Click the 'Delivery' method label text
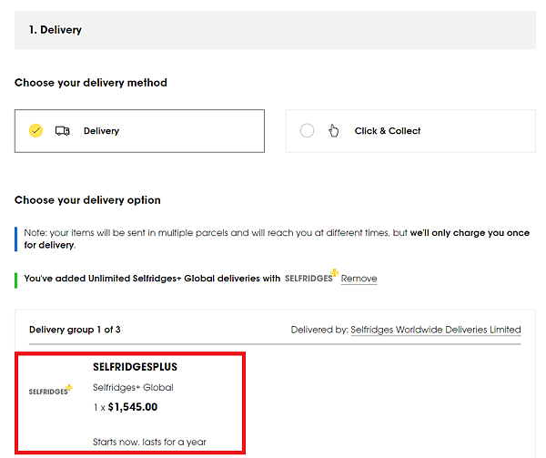The width and height of the screenshot is (546, 458). pos(101,131)
